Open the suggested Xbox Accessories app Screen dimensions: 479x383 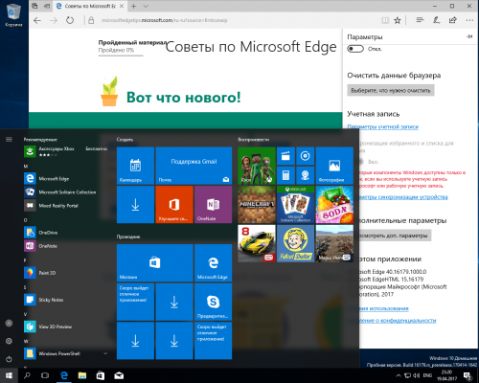point(65,151)
